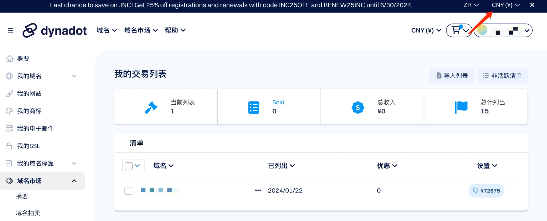
Task: Open the 帮助 menu
Action: coord(175,30)
